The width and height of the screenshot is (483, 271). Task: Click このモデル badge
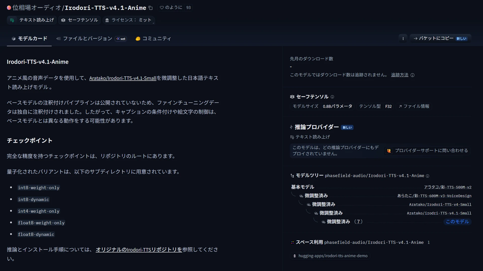point(457,222)
